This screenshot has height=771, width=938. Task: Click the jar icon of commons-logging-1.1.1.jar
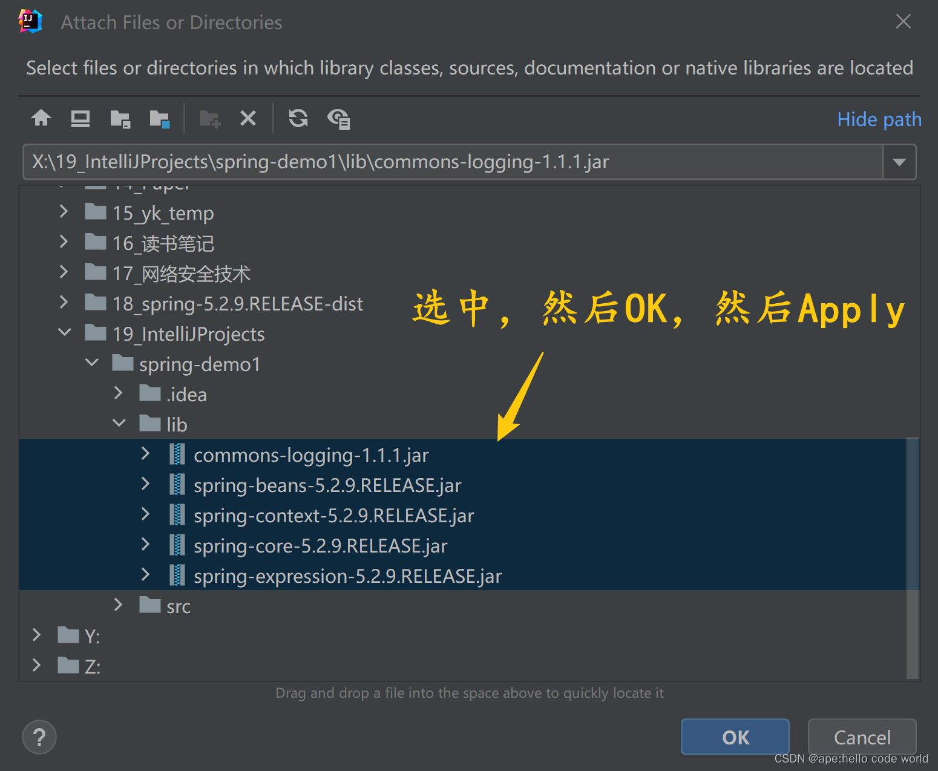pos(177,454)
